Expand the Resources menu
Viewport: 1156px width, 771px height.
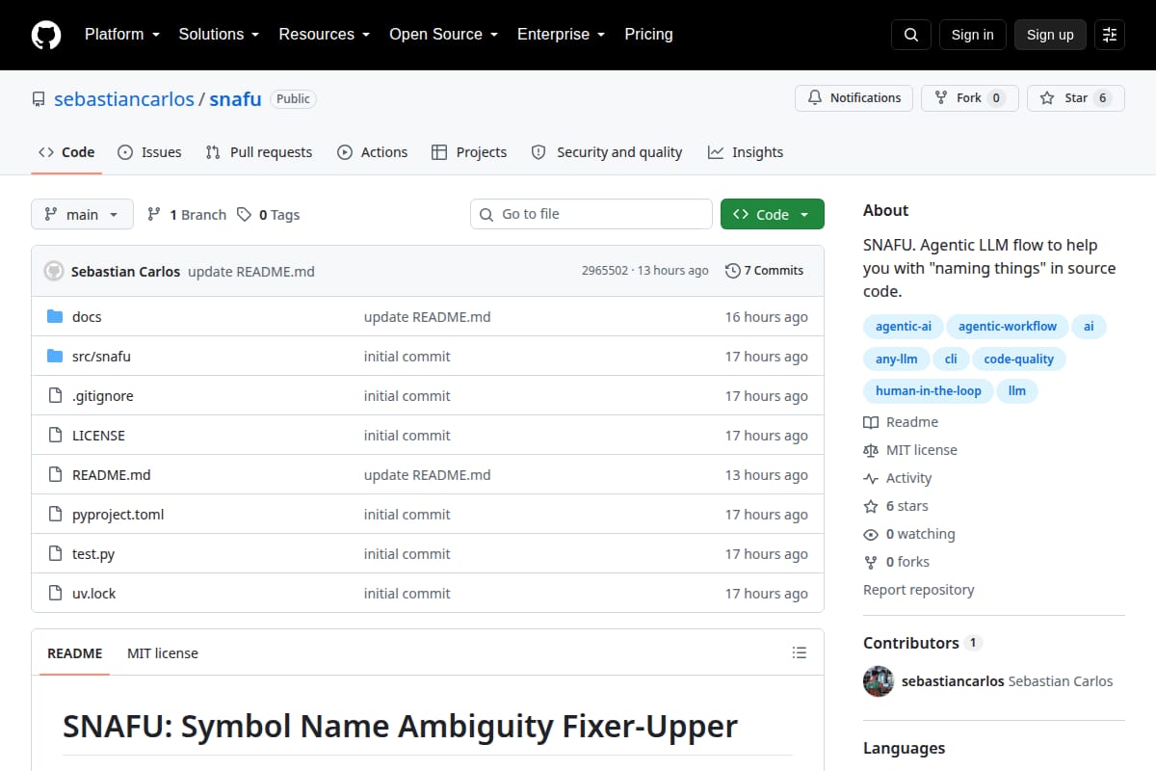[325, 34]
